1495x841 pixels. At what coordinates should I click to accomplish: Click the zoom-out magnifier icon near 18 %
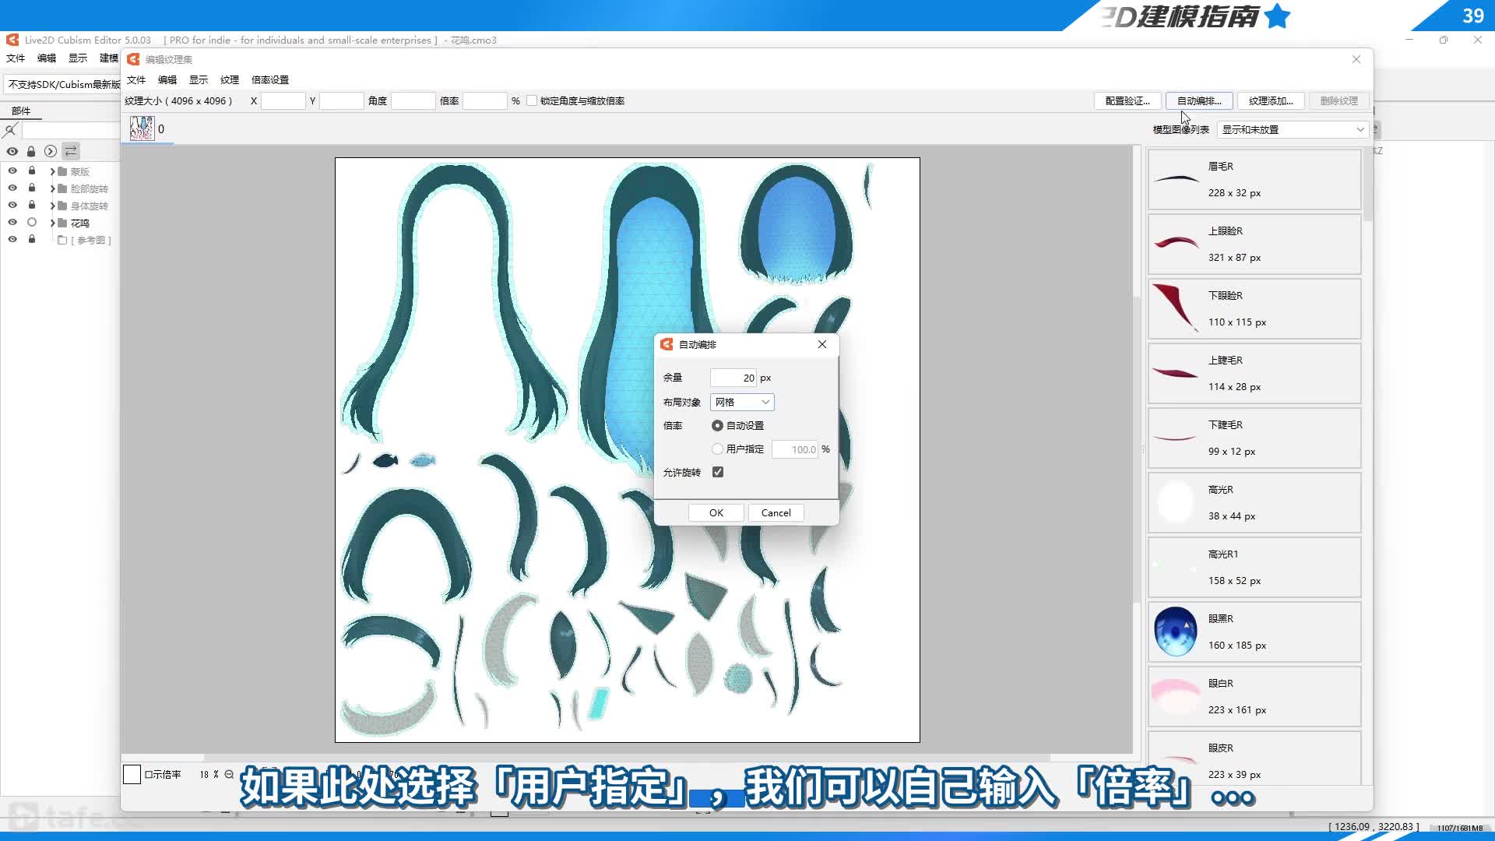click(229, 774)
